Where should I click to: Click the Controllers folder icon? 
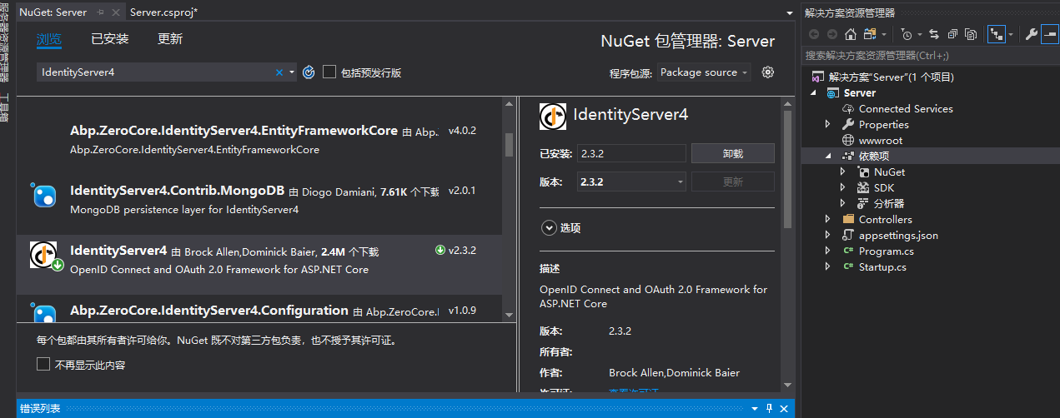click(849, 219)
